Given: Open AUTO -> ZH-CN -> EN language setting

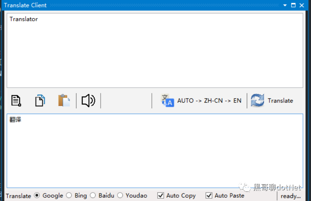Looking at the screenshot, I should click(209, 101).
